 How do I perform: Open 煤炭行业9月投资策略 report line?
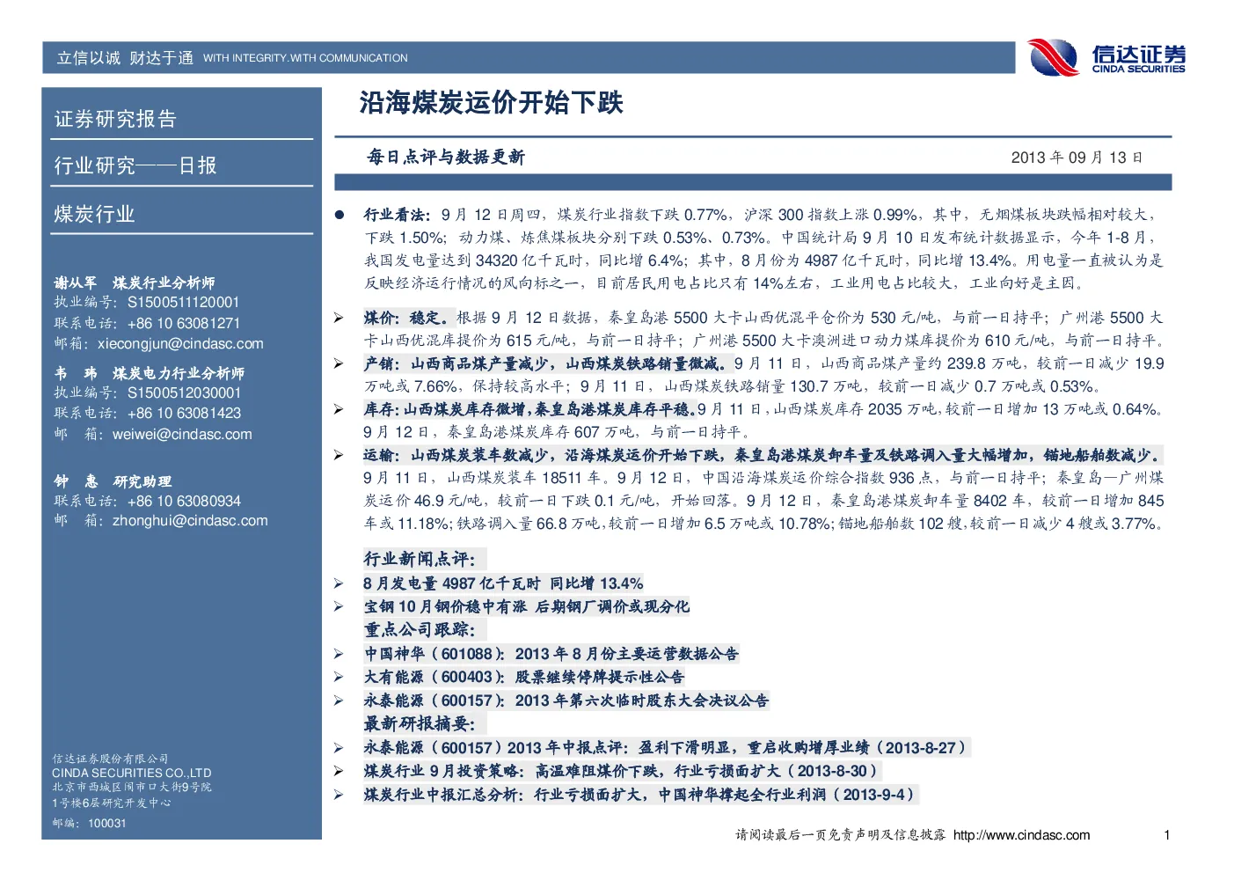[x=622, y=771]
